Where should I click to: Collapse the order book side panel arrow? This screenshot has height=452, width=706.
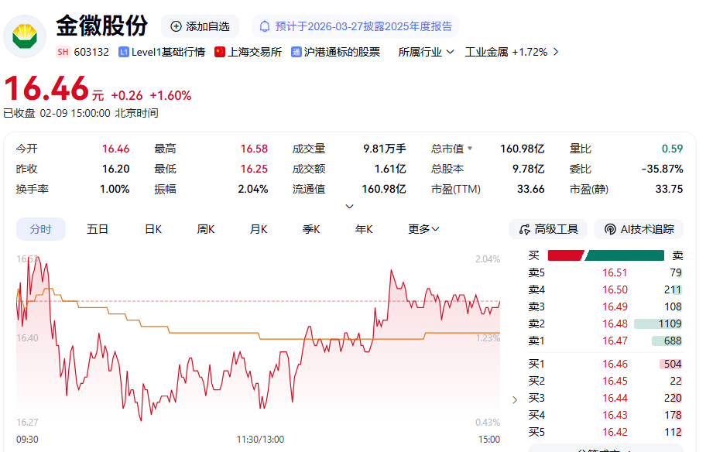point(516,400)
